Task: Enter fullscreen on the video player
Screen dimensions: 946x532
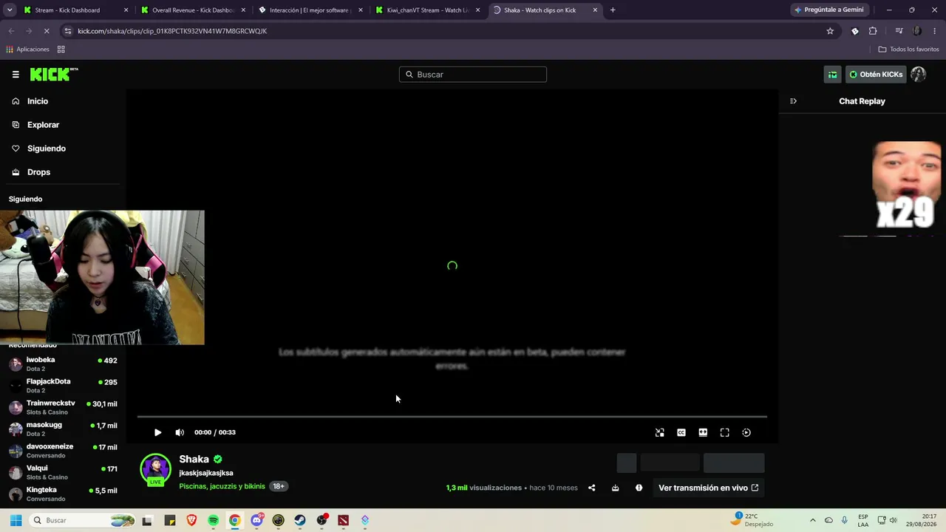Action: [x=725, y=432]
